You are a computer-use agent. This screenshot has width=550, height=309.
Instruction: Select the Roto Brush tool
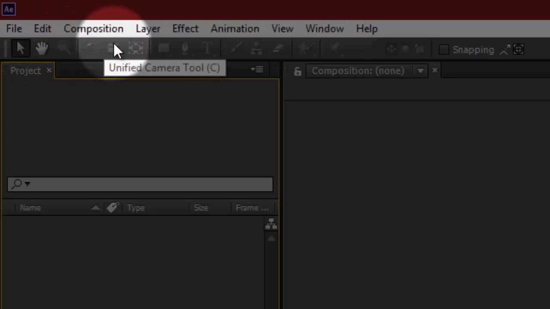point(306,49)
